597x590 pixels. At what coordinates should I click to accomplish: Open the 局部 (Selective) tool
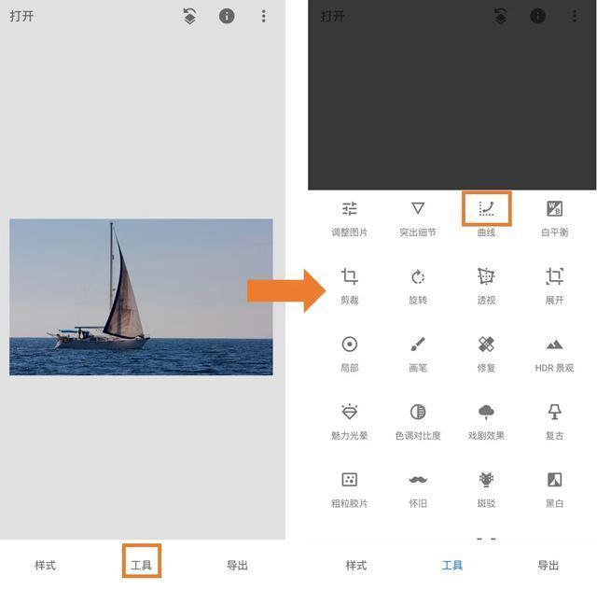[x=349, y=354]
